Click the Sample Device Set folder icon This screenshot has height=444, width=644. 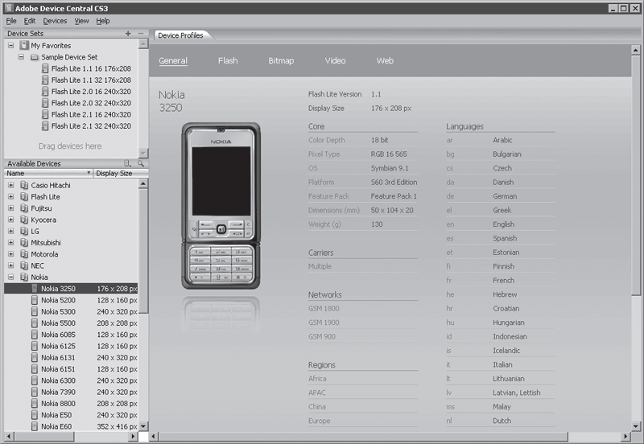click(35, 57)
